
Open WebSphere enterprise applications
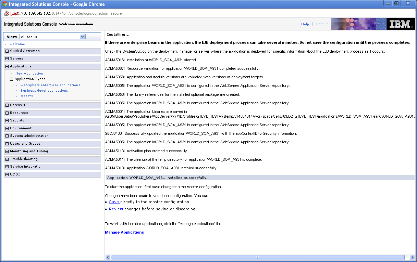pyautogui.click(x=50, y=85)
